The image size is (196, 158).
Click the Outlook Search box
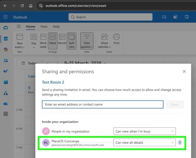(x=110, y=17)
